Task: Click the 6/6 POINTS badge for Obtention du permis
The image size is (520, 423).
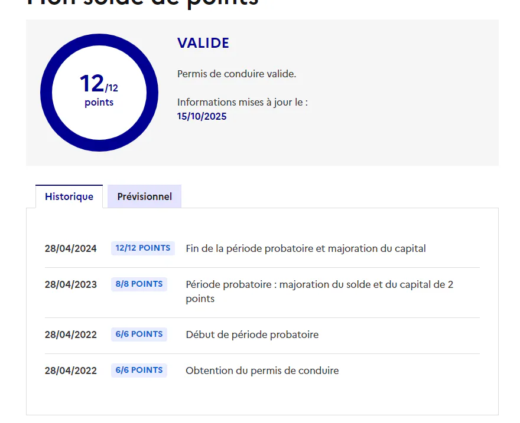Action: click(139, 370)
